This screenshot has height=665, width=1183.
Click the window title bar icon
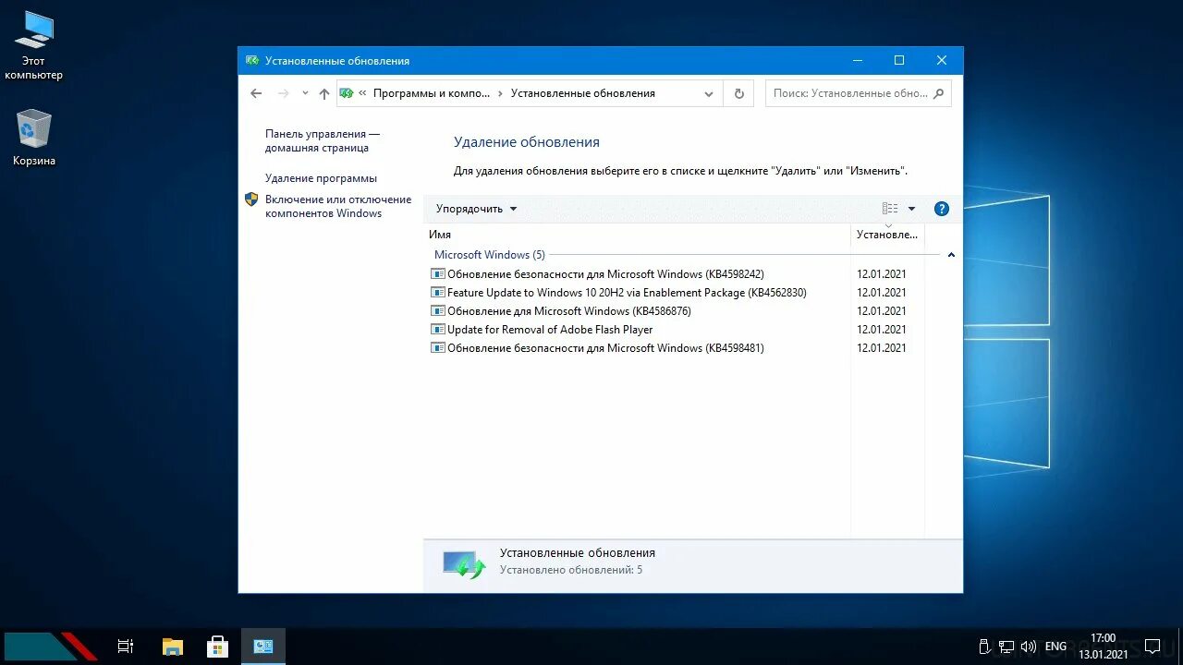click(x=252, y=61)
